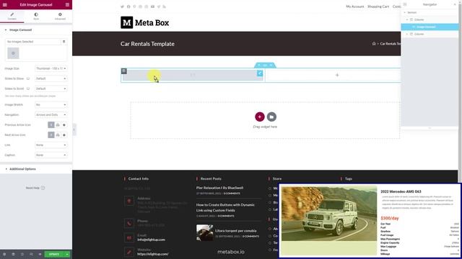Delete section using the handle X icon

(271, 65)
